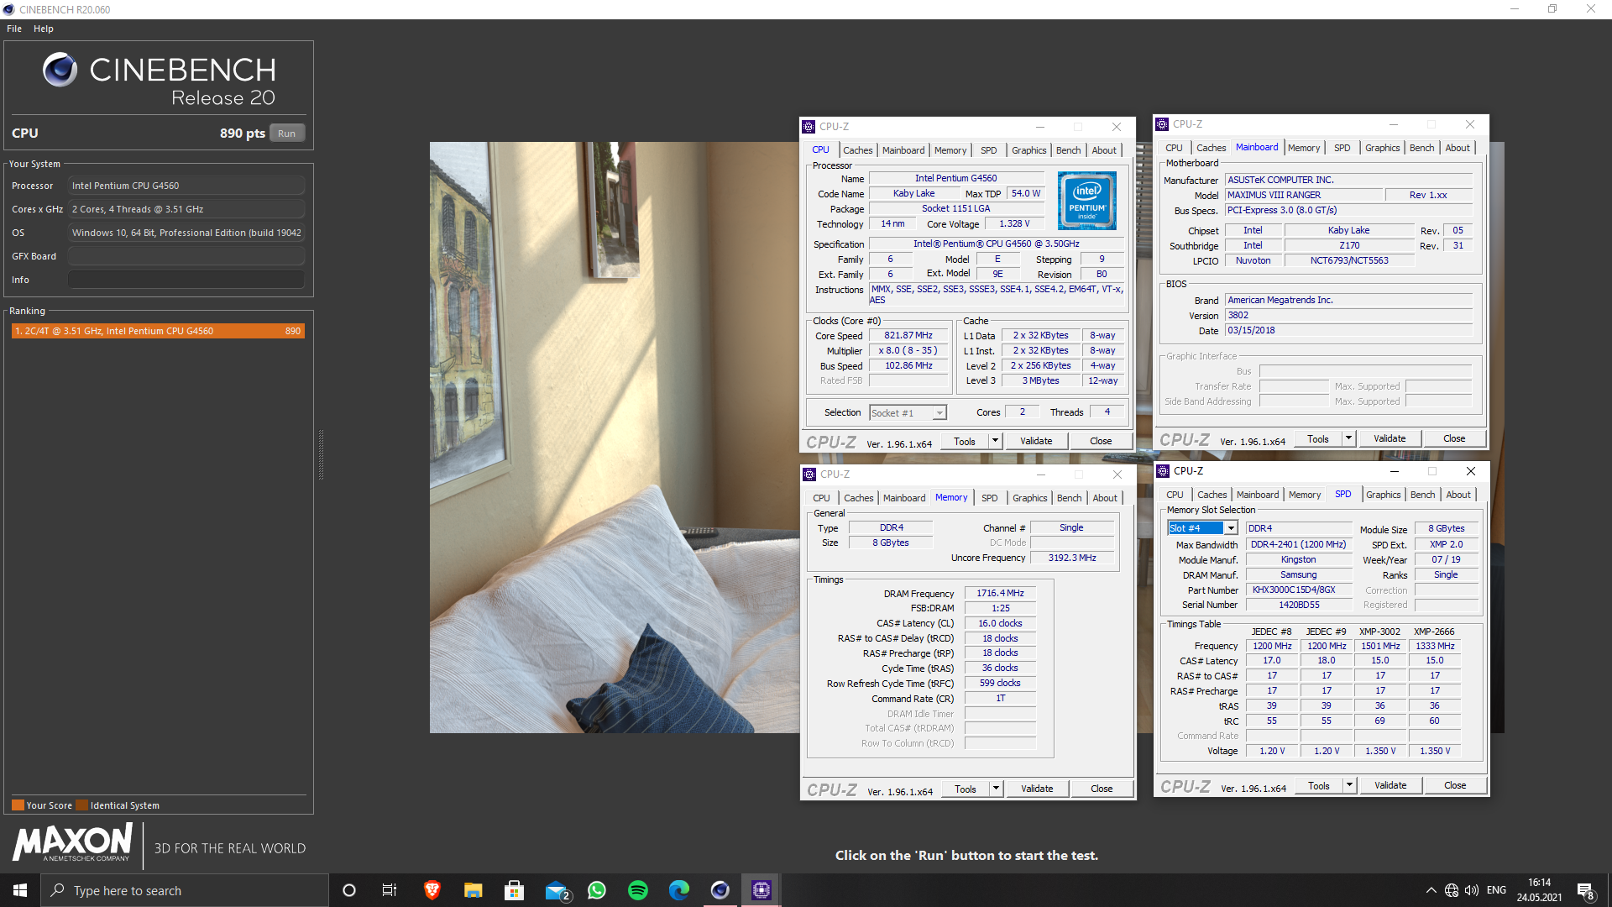The image size is (1612, 907).
Task: Click Close button in bottom-left CPU-Z window
Action: point(1102,789)
